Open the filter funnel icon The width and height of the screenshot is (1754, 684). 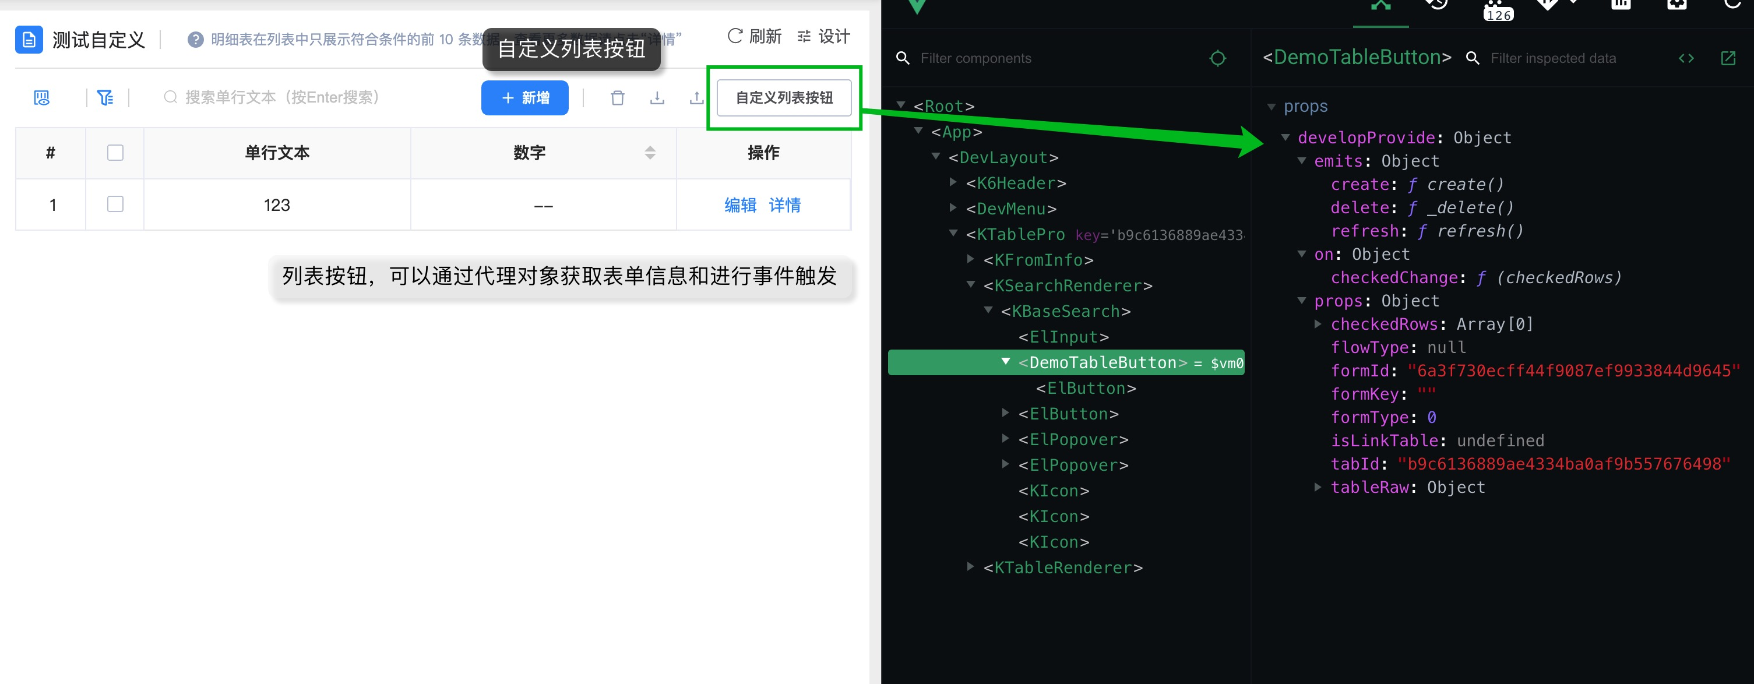pyautogui.click(x=105, y=98)
